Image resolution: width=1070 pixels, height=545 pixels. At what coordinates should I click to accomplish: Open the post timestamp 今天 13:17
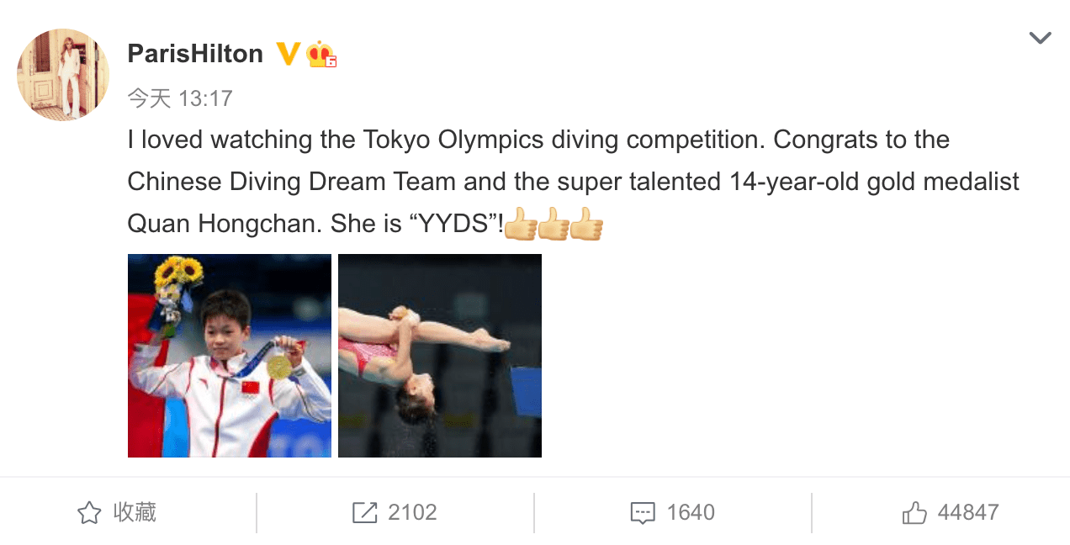tap(180, 98)
